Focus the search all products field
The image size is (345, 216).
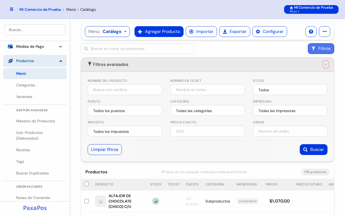(137, 49)
